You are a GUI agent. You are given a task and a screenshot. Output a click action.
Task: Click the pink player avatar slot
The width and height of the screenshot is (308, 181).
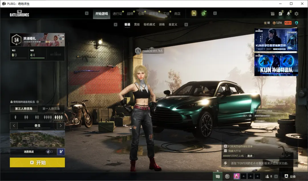[x=236, y=176]
